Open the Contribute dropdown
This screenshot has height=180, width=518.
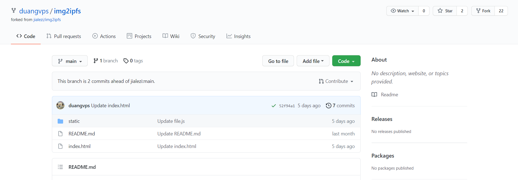tap(336, 81)
